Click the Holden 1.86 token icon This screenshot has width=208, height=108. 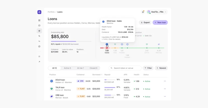(127, 44)
